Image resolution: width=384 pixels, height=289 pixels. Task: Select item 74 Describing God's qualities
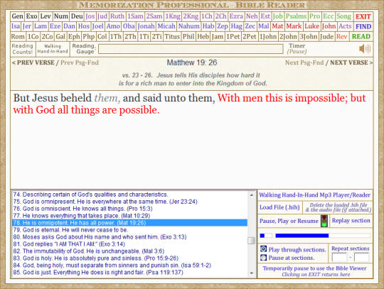(x=130, y=195)
